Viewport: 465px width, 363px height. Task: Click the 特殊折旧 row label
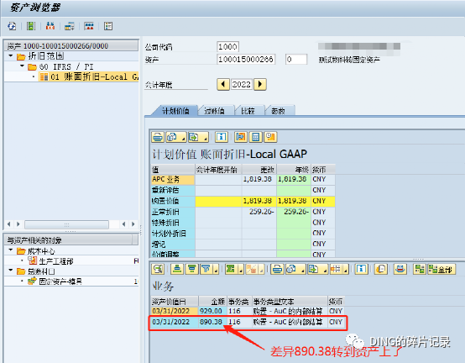click(173, 223)
